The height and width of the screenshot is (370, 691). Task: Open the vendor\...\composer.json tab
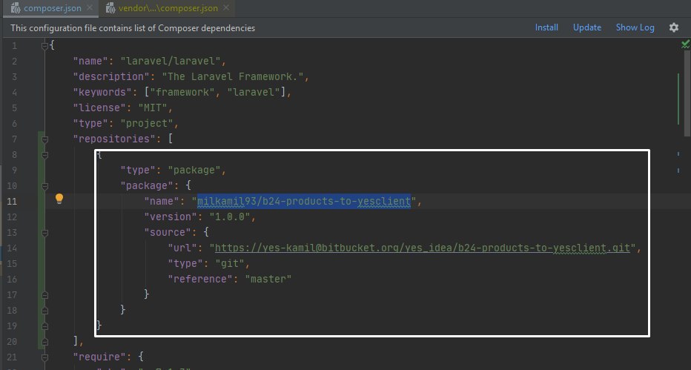tap(168, 8)
